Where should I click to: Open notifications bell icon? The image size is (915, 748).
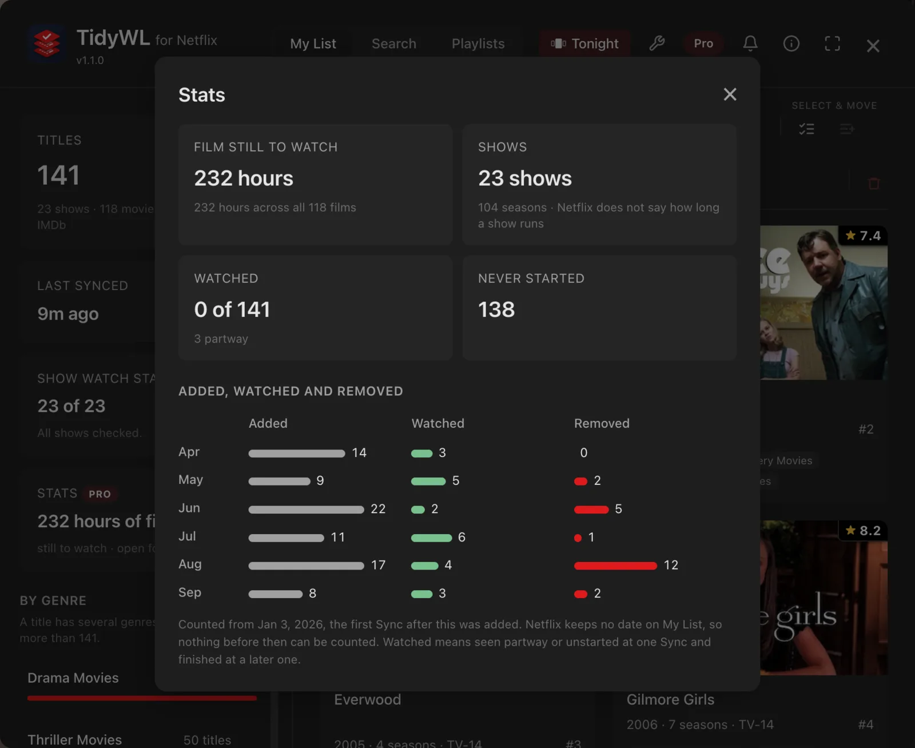click(750, 43)
